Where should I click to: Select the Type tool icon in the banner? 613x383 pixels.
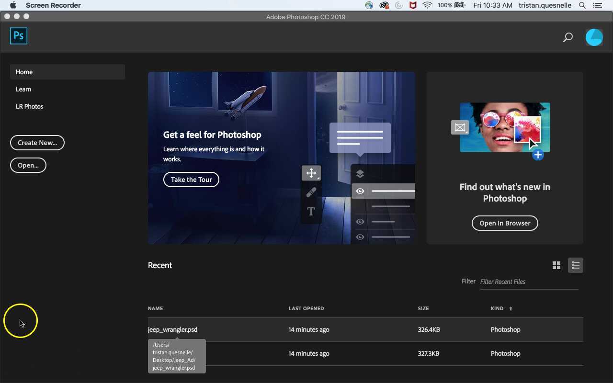point(311,211)
